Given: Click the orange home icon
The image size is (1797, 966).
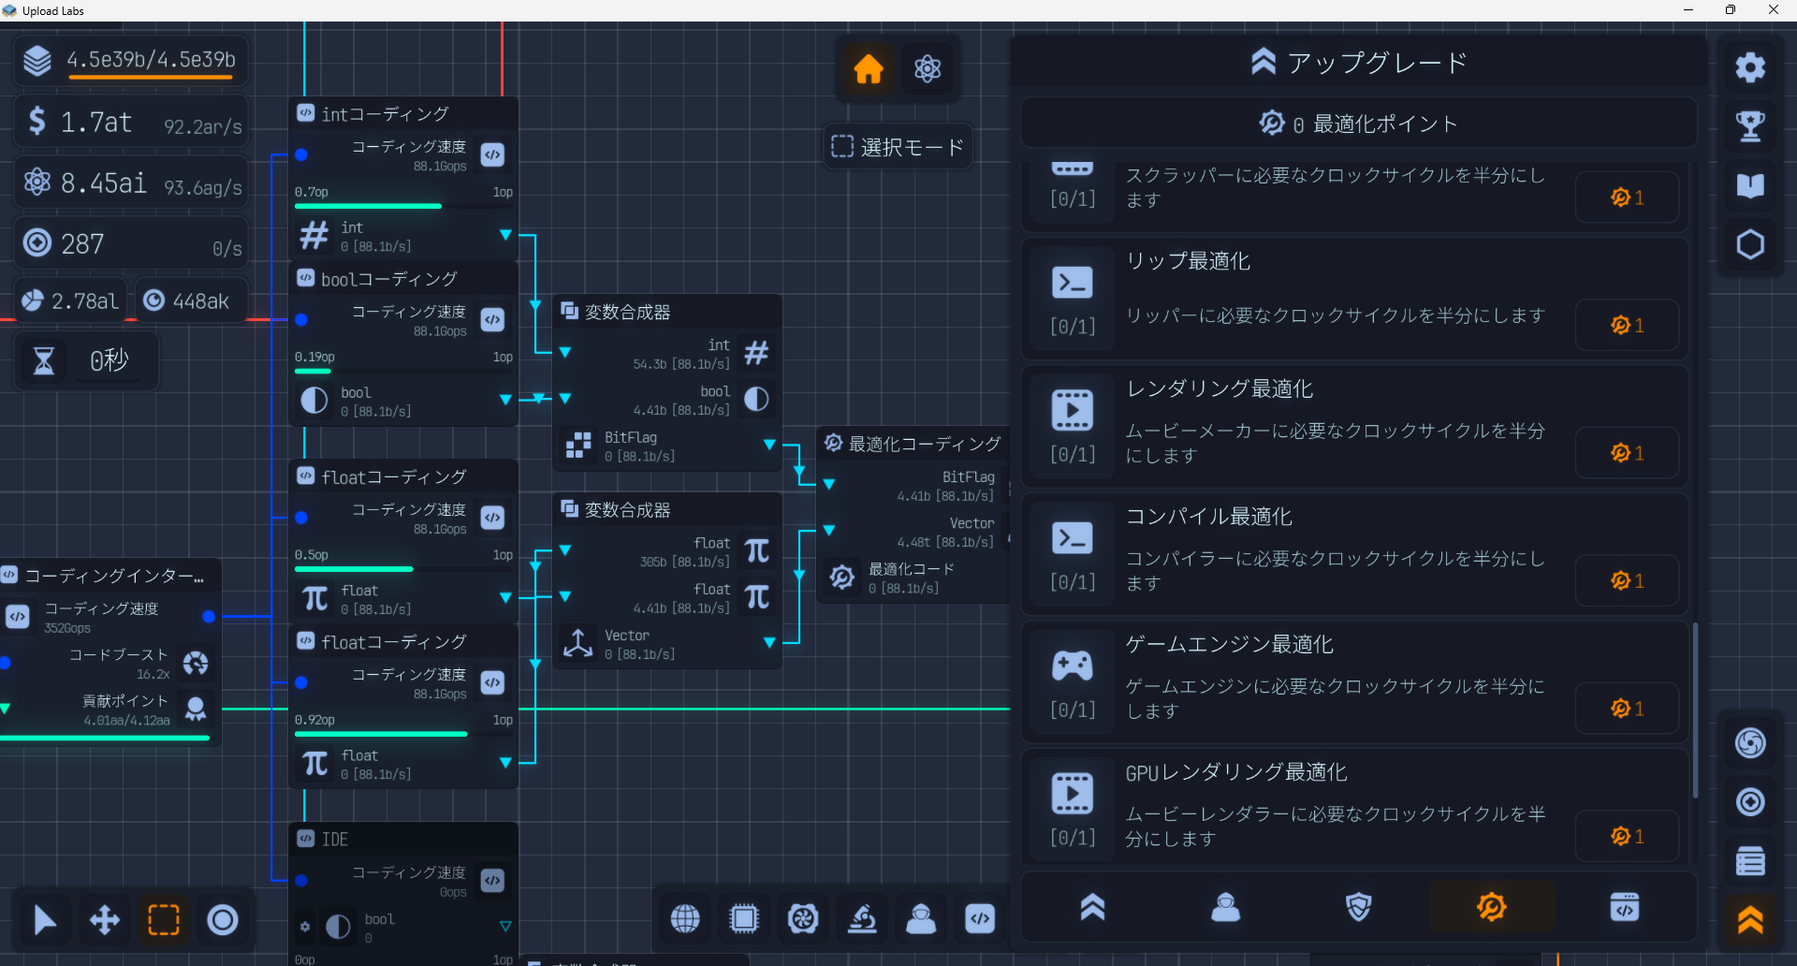Looking at the screenshot, I should click(x=868, y=68).
